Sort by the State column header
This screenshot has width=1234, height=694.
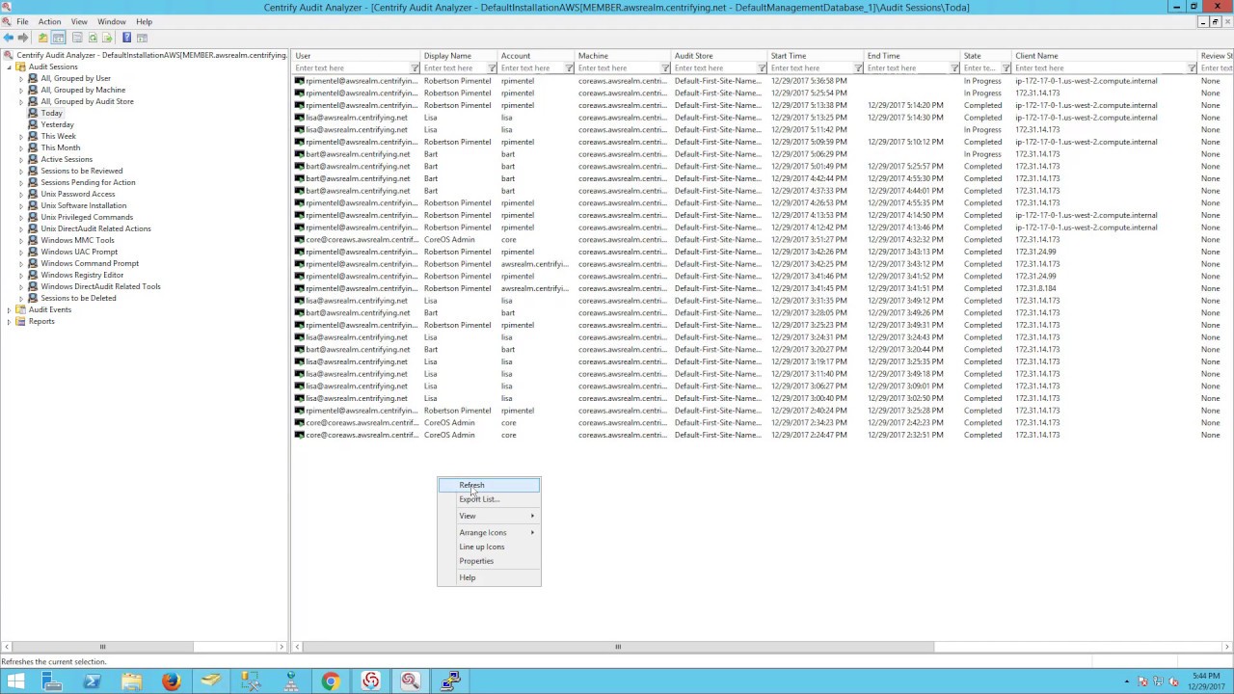pos(985,56)
